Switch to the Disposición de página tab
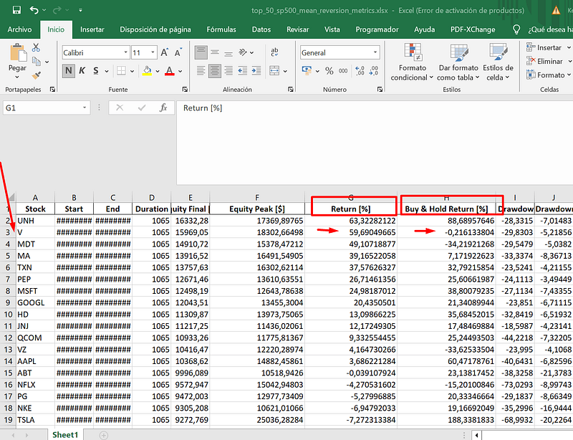 pos(155,29)
